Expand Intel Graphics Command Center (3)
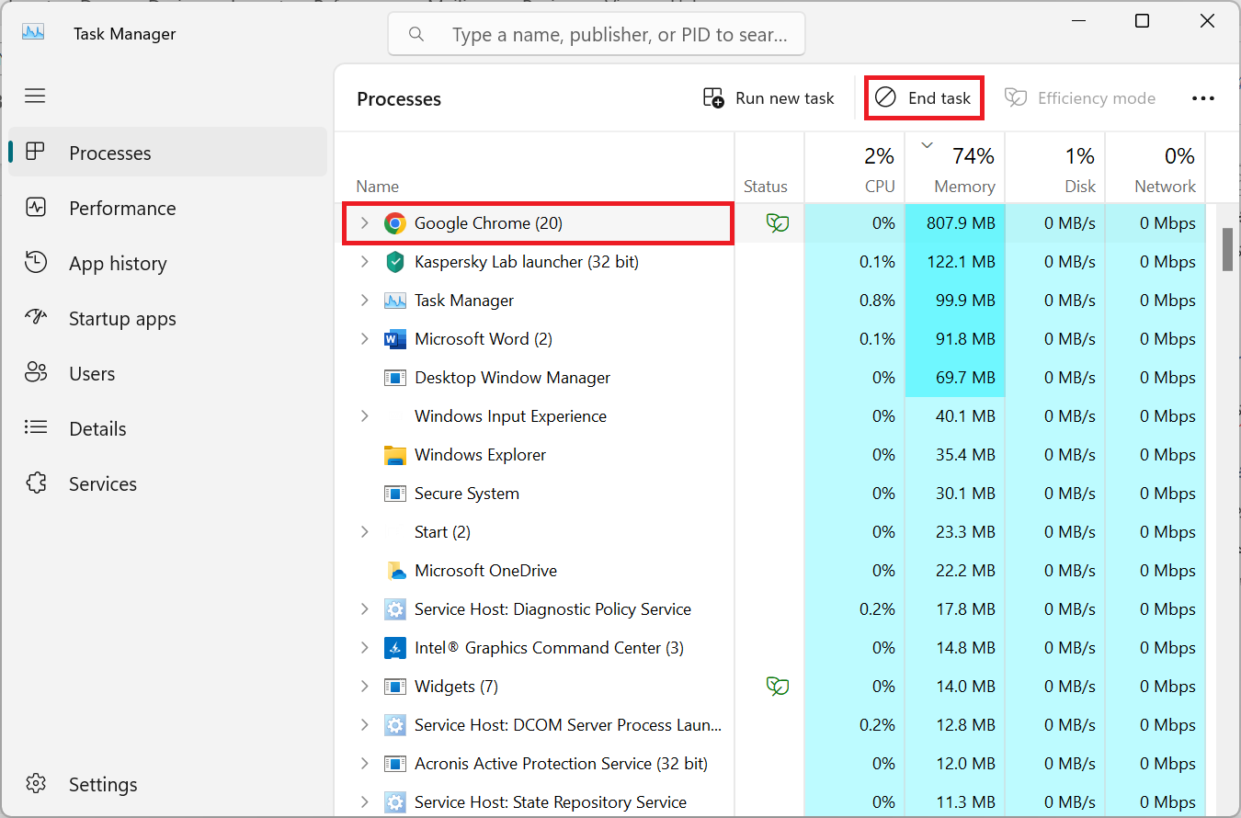Screen dimensions: 1241x818 click(364, 648)
